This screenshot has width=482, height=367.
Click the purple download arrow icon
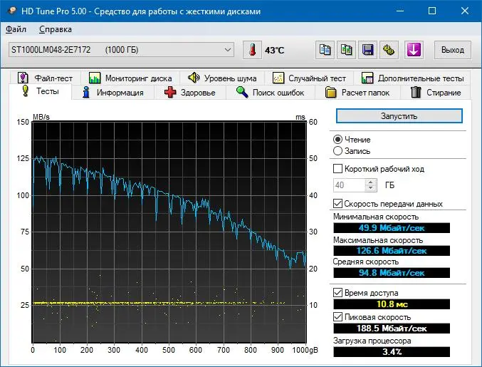coord(414,50)
